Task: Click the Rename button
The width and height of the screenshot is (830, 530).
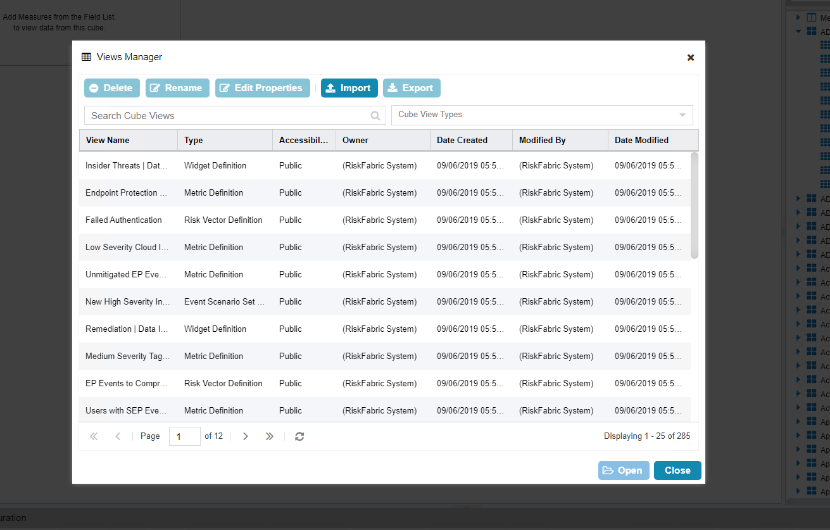Action: (177, 88)
